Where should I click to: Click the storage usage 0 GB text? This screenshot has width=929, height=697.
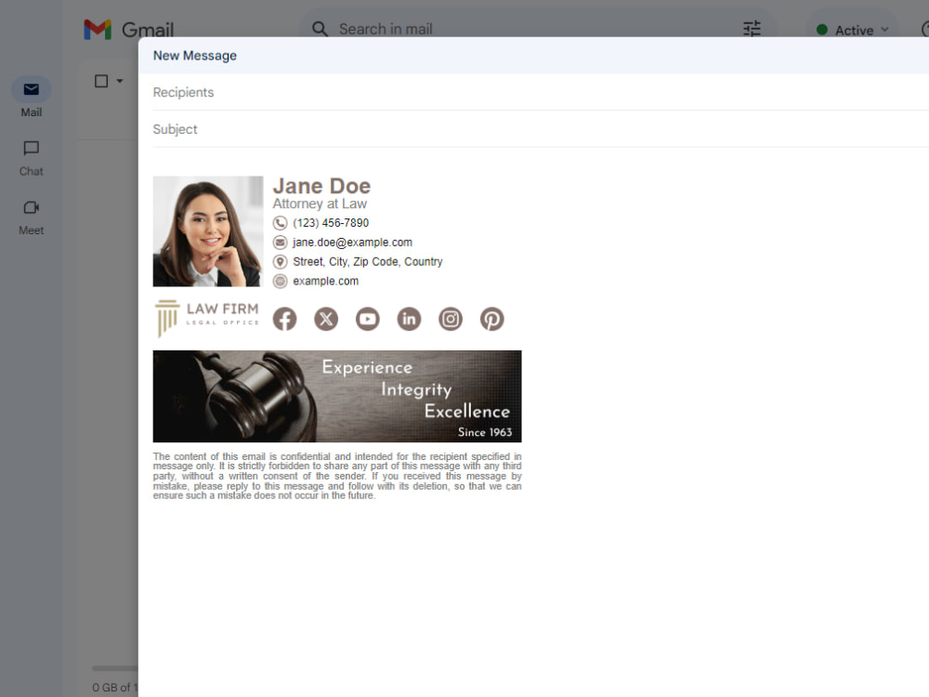click(115, 688)
